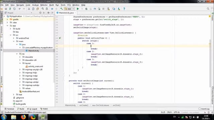Expand the values folder
Viewport: 214px width, 120px height.
(x=20, y=88)
